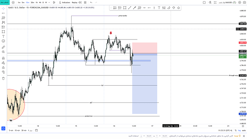
Task: Redo the last undone action
Action: tap(96, 3)
